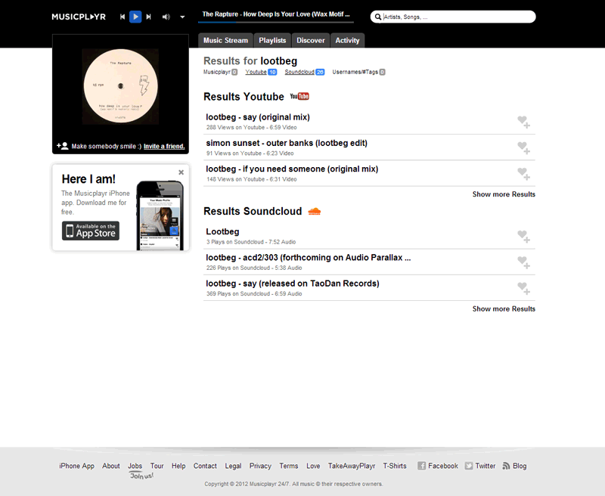The image size is (605, 496).
Task: Show more Results for Youtube
Action: 504,194
